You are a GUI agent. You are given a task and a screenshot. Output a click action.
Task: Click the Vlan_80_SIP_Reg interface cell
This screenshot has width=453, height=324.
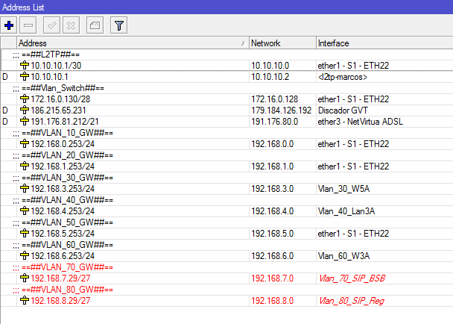352,301
